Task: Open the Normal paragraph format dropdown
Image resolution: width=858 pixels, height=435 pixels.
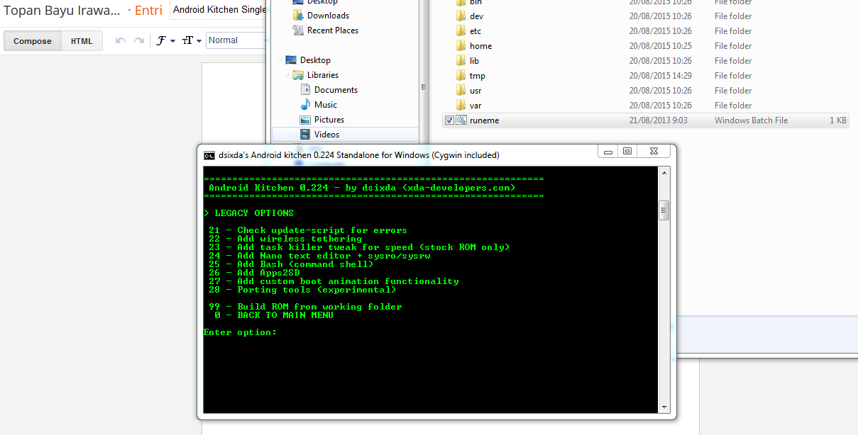Action: [x=236, y=40]
